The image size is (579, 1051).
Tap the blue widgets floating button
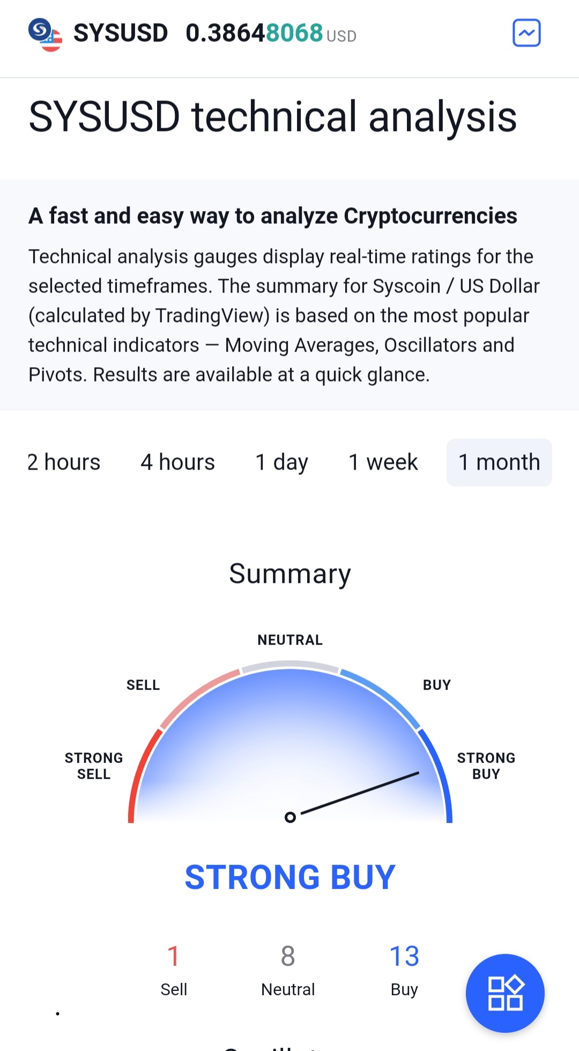pyautogui.click(x=504, y=993)
